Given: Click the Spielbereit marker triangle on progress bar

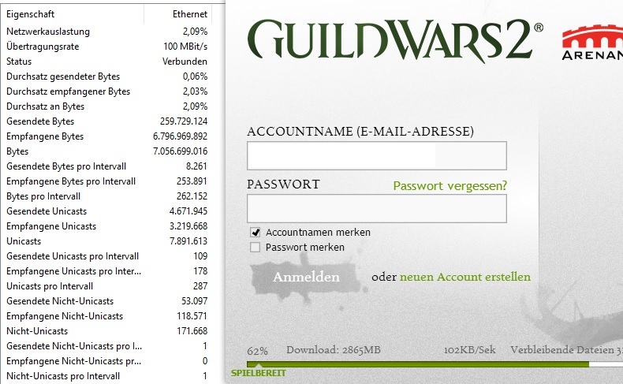Looking at the screenshot, I should [259, 365].
